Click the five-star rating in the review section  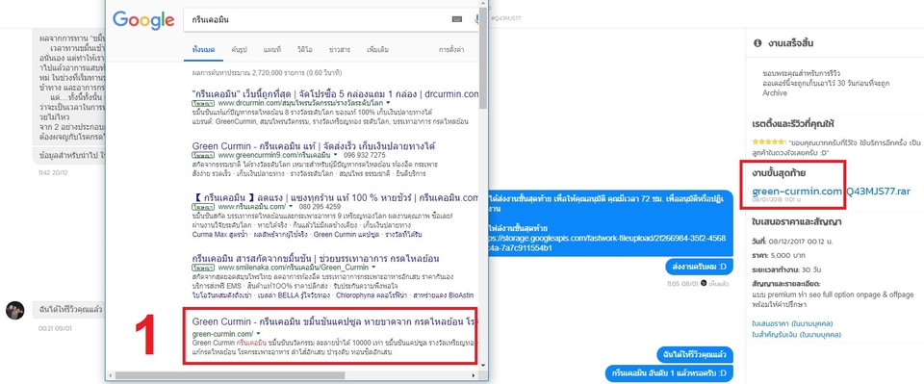point(769,142)
